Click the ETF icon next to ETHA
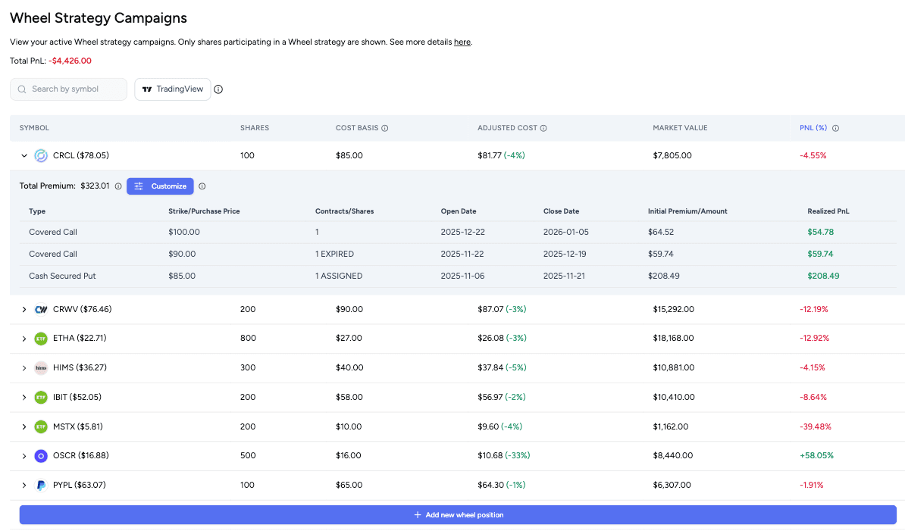This screenshot has width=905, height=531. 41,339
